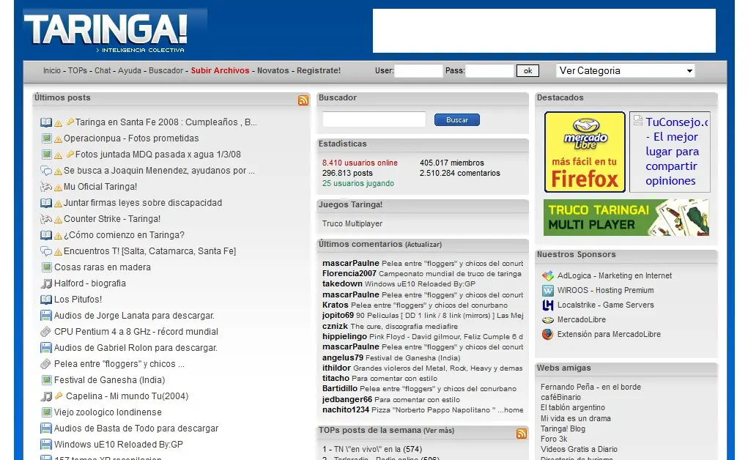Open the nachito1234 comment on Pizza post
The height and width of the screenshot is (460, 748).
click(423, 410)
